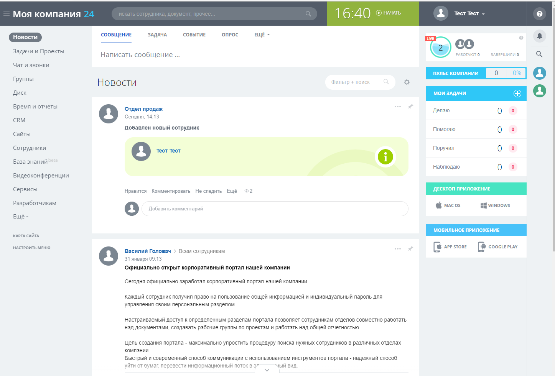555x376 pixels.
Task: Open notifications bell icon
Action: click(540, 36)
